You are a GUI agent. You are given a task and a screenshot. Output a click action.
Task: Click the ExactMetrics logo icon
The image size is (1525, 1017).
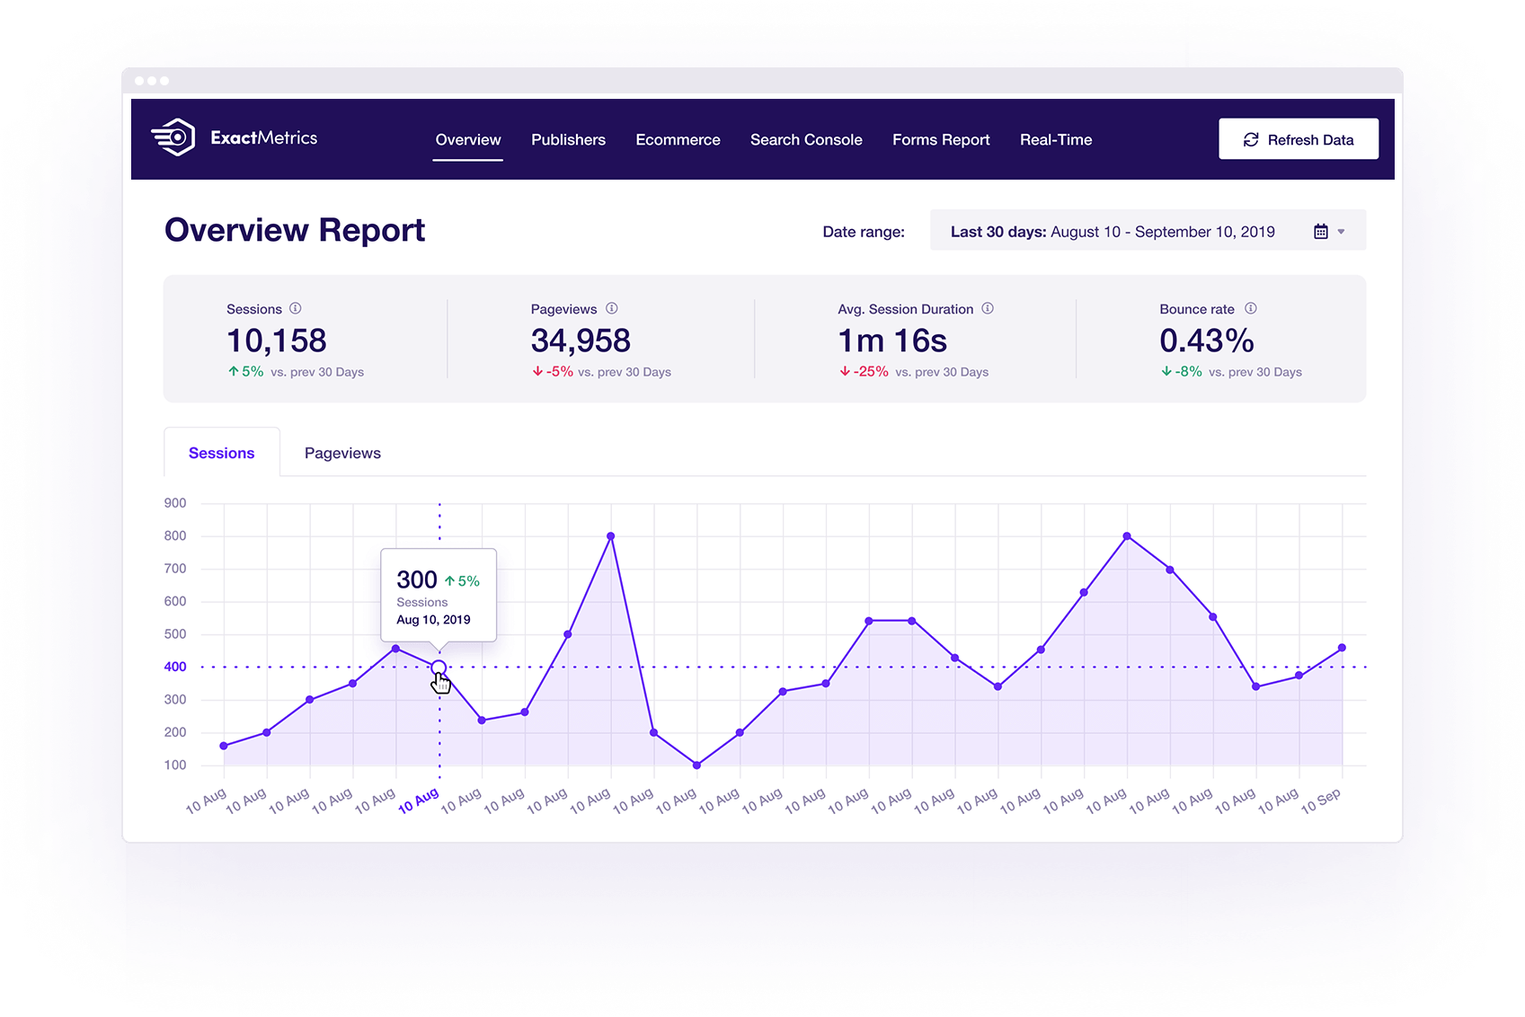coord(173,137)
